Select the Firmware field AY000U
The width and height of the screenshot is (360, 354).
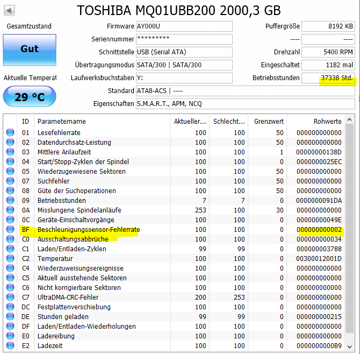[x=184, y=26]
